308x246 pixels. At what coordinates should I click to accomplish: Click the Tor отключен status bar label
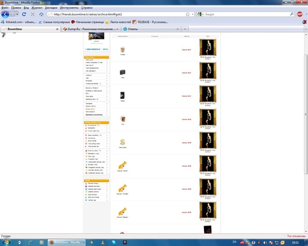[296, 236]
